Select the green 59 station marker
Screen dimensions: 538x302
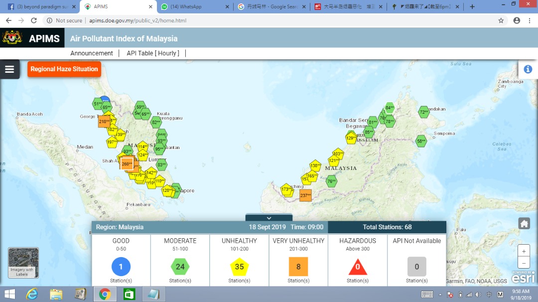click(x=140, y=107)
